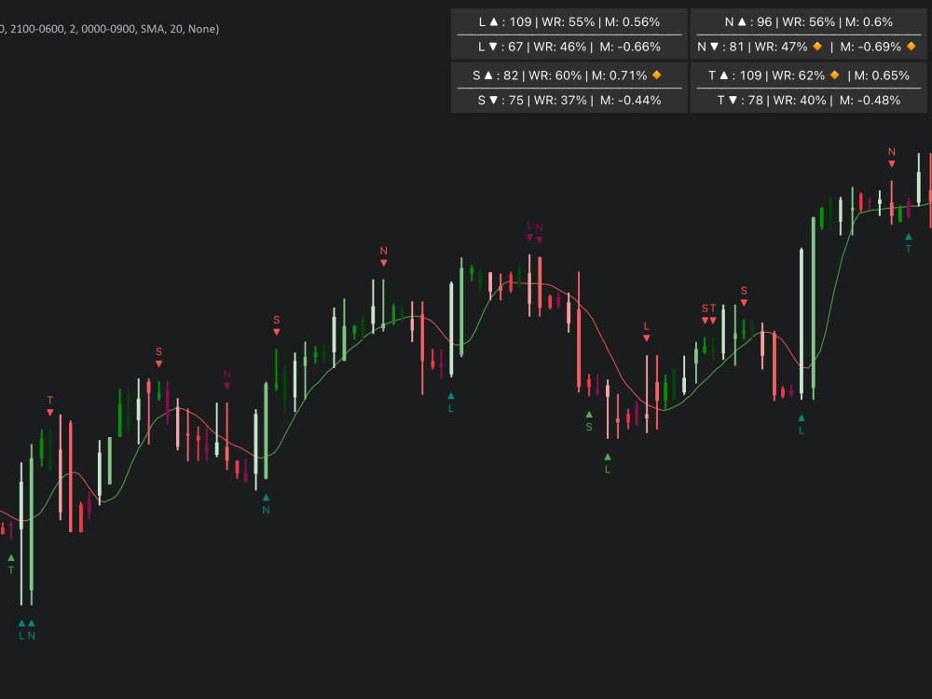The height and width of the screenshot is (699, 932).
Task: Select the 'S ▼ : 75 | WR: 37%' stats row
Action: coord(569,101)
